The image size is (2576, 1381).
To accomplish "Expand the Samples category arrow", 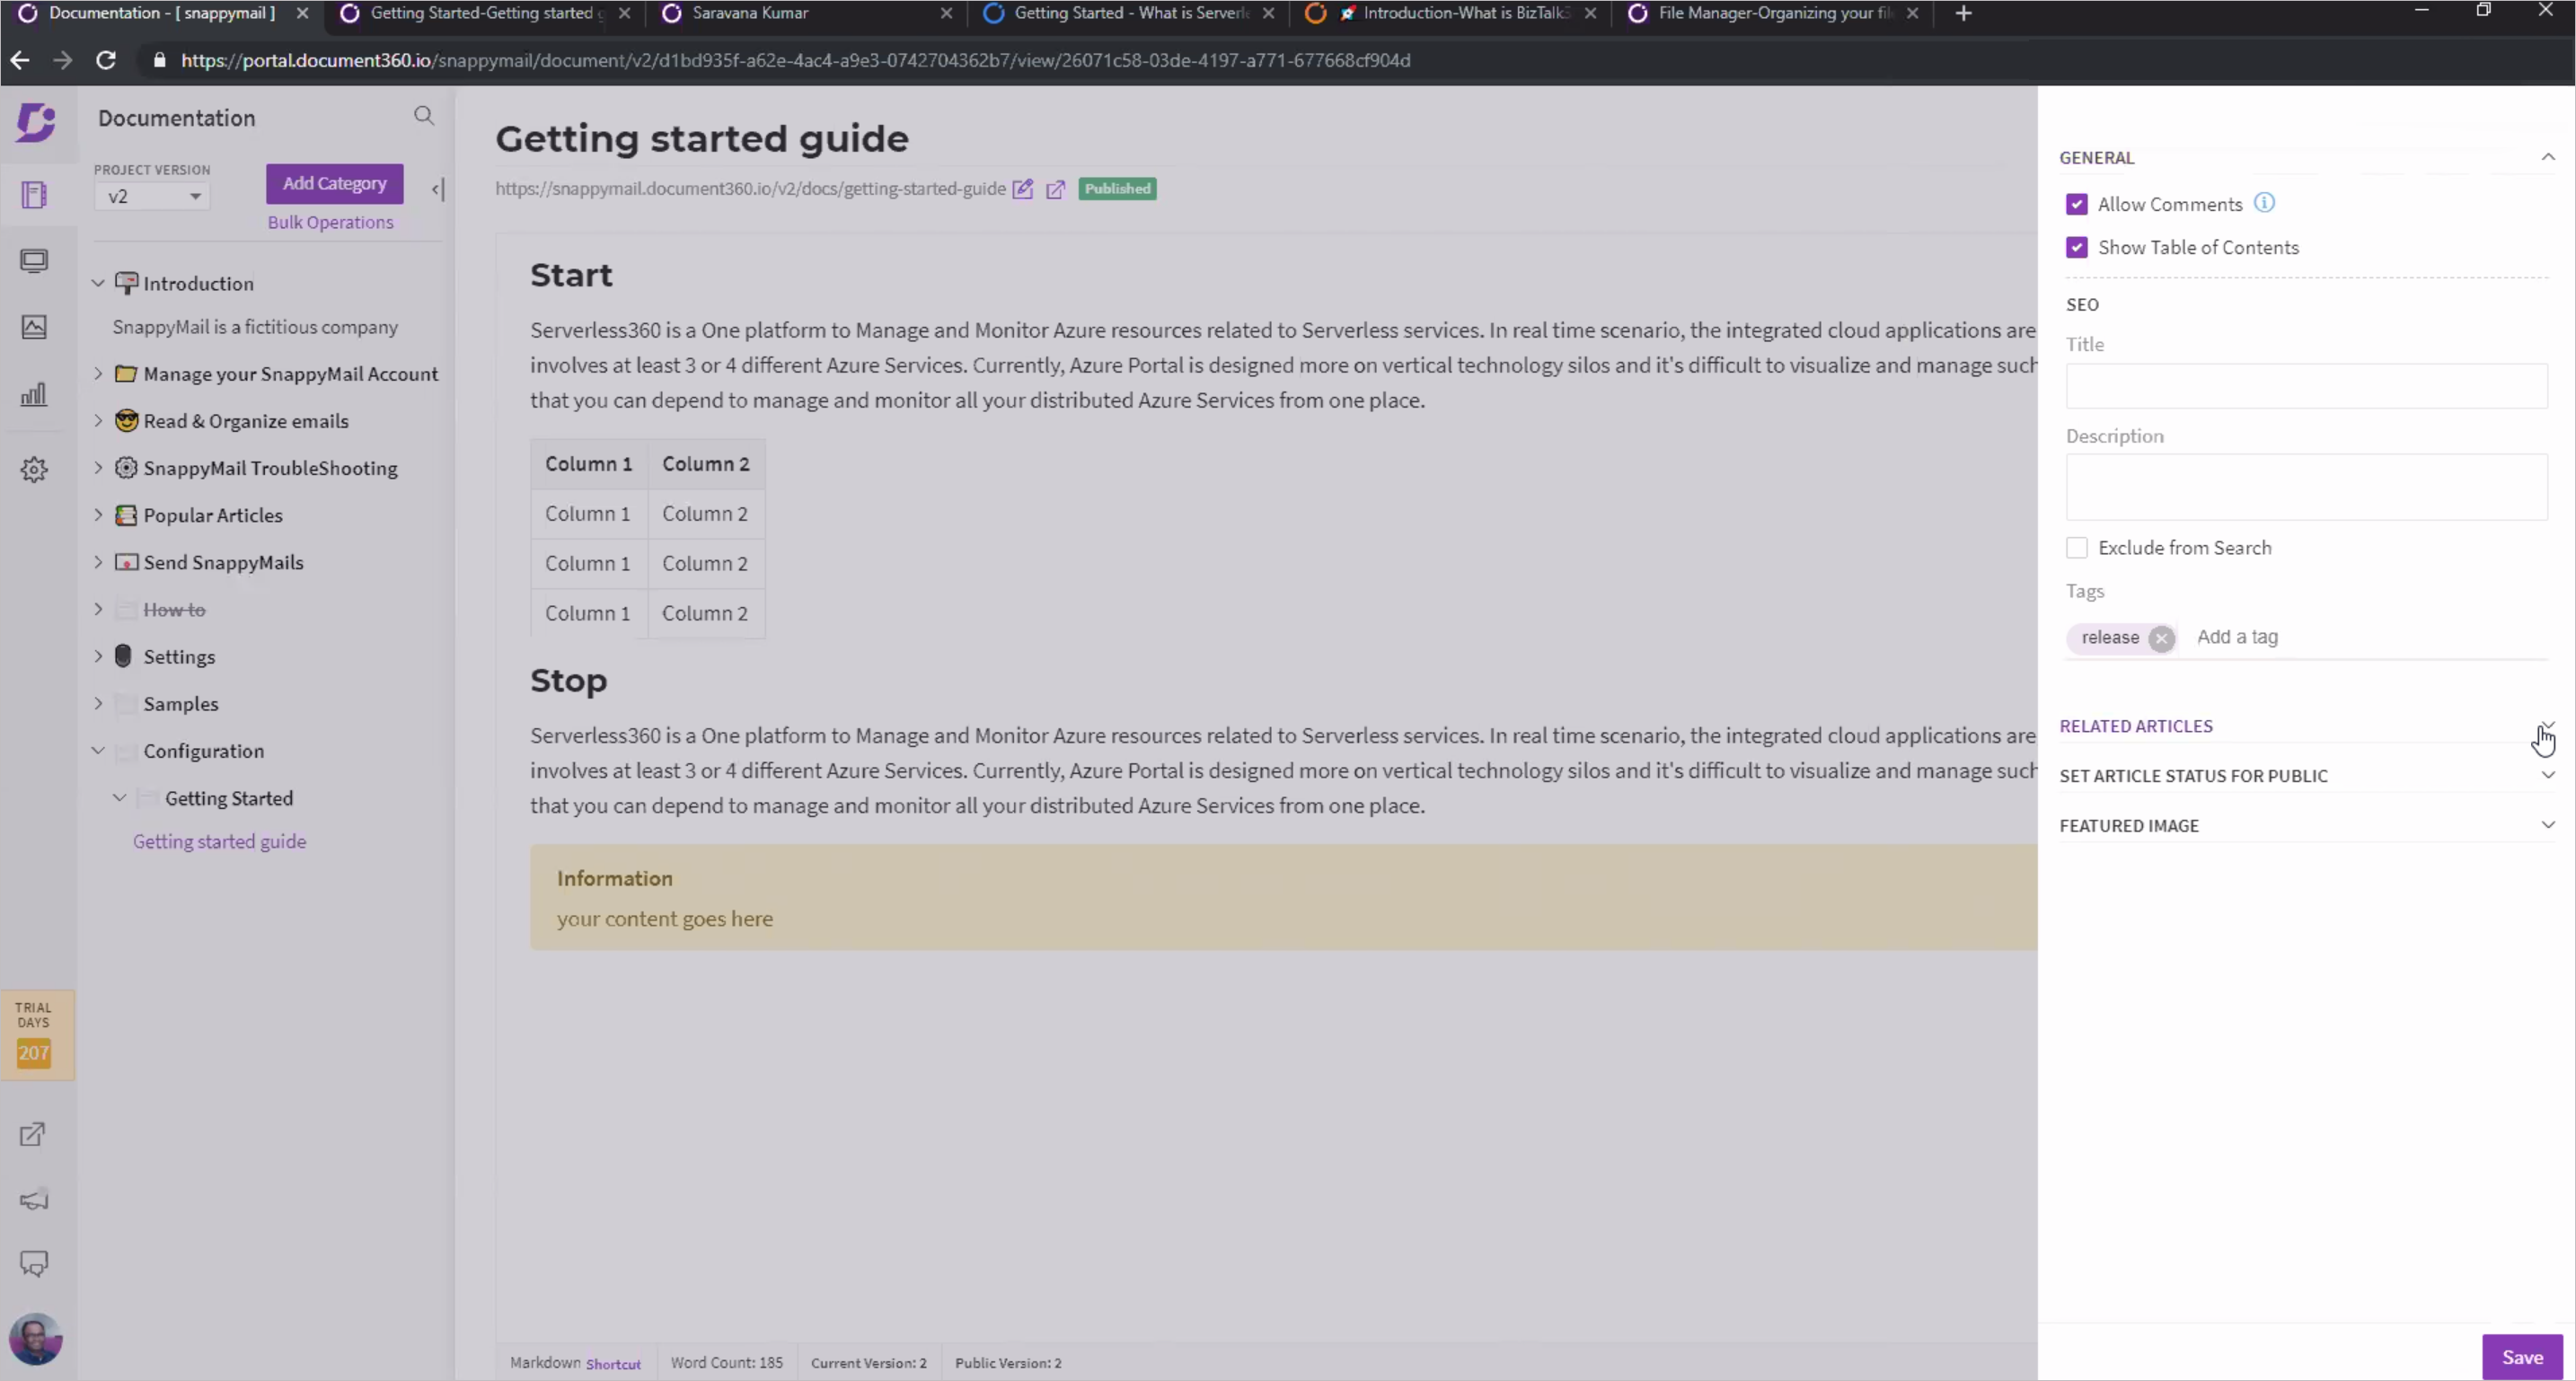I will click(98, 703).
